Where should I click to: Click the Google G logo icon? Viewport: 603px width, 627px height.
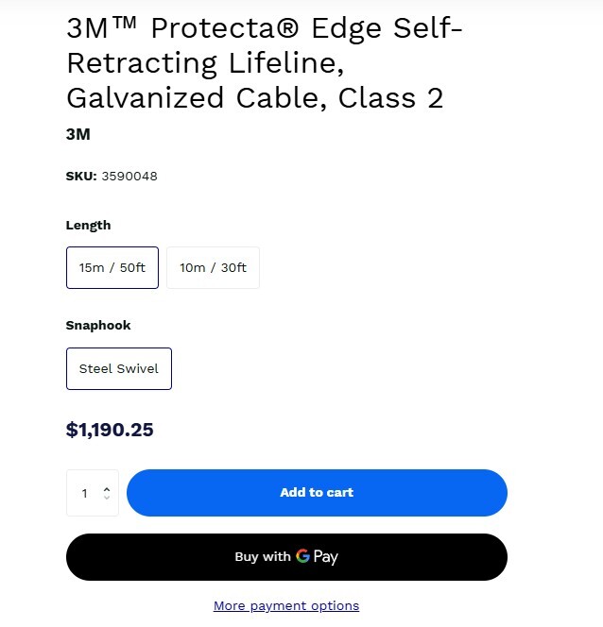pyautogui.click(x=302, y=556)
